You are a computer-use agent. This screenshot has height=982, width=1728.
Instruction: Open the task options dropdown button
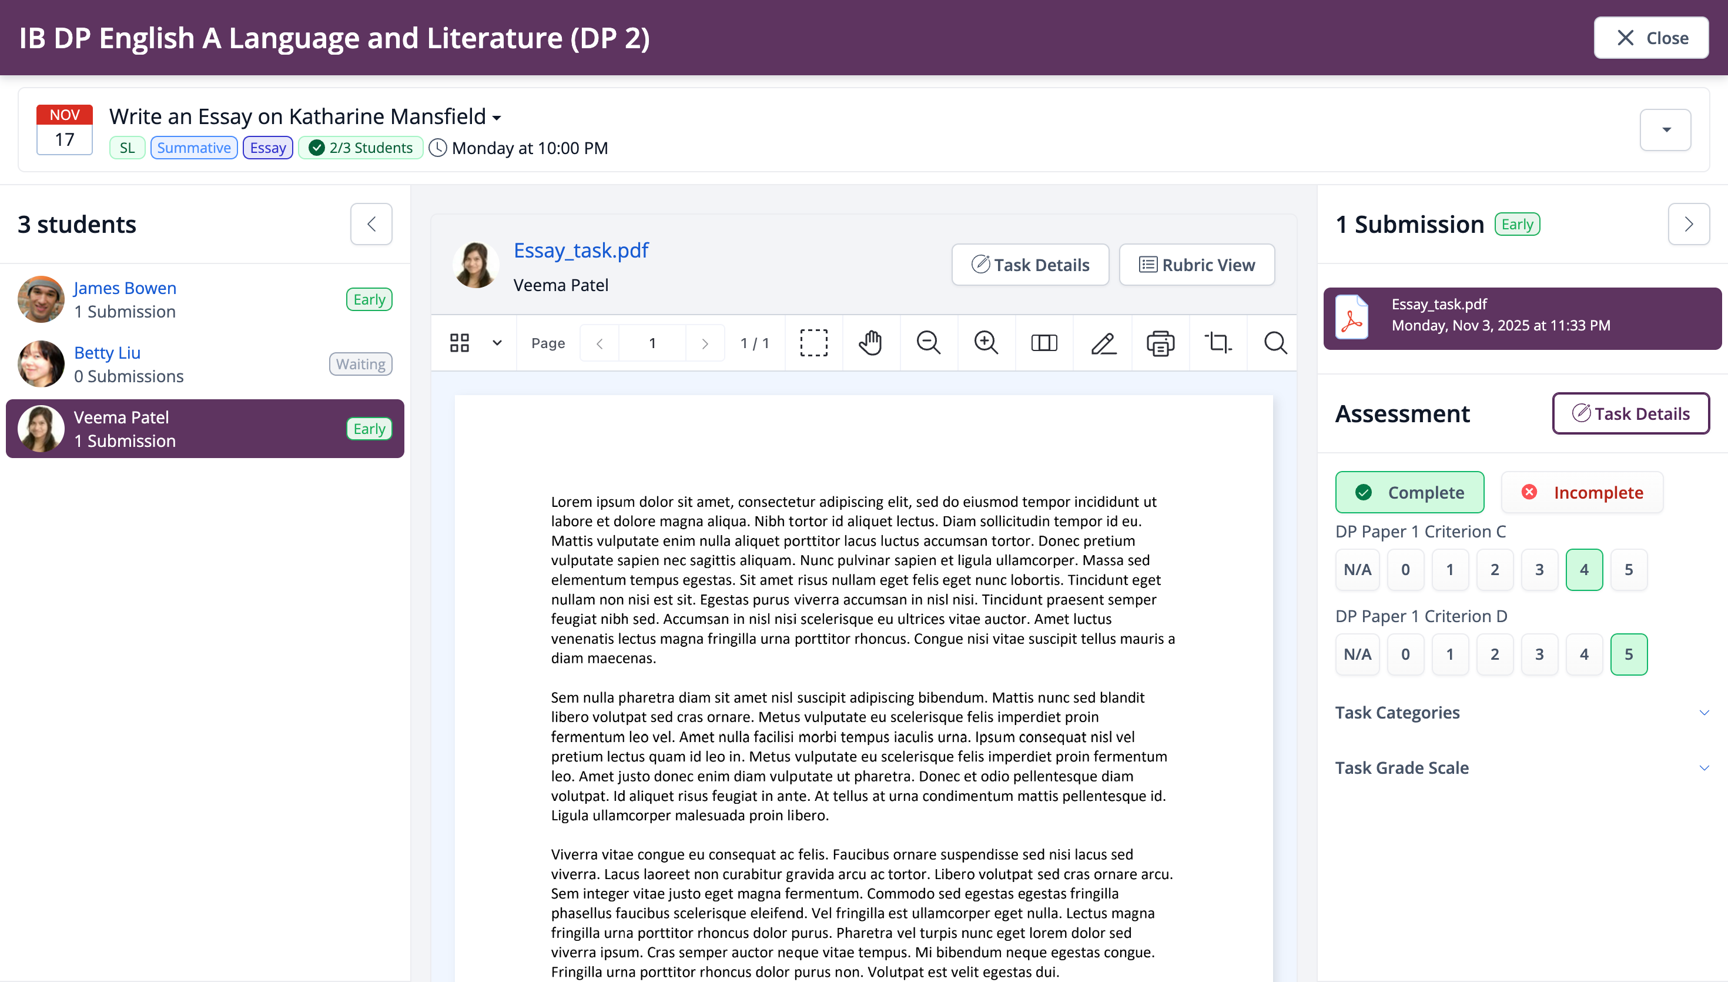tap(1665, 129)
